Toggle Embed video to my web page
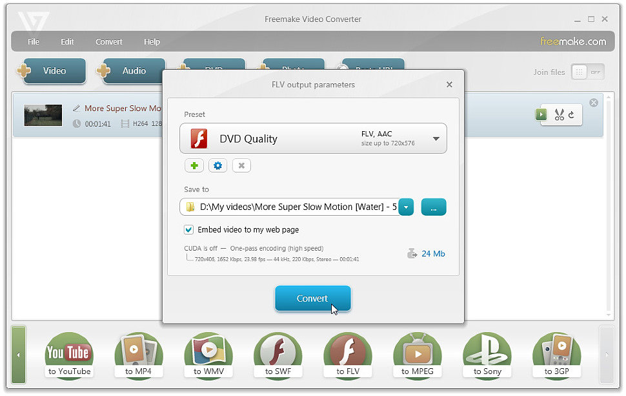This screenshot has width=626, height=396. pyautogui.click(x=188, y=230)
